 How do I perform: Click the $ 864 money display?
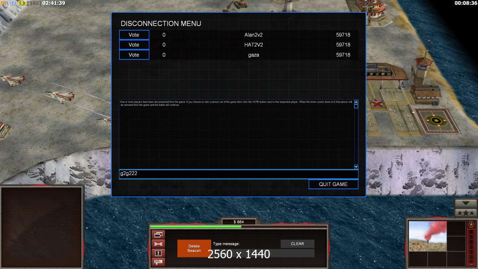[239, 222]
